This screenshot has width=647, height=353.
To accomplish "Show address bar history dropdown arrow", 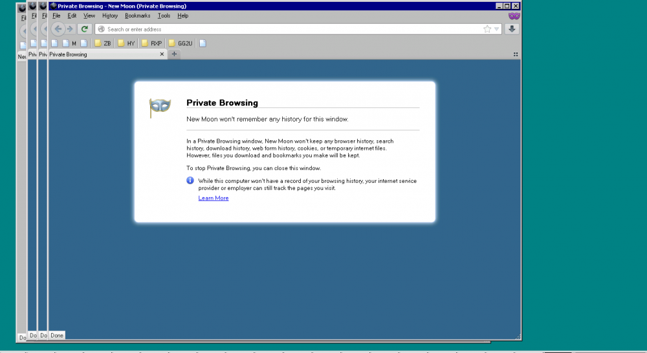I will click(497, 29).
